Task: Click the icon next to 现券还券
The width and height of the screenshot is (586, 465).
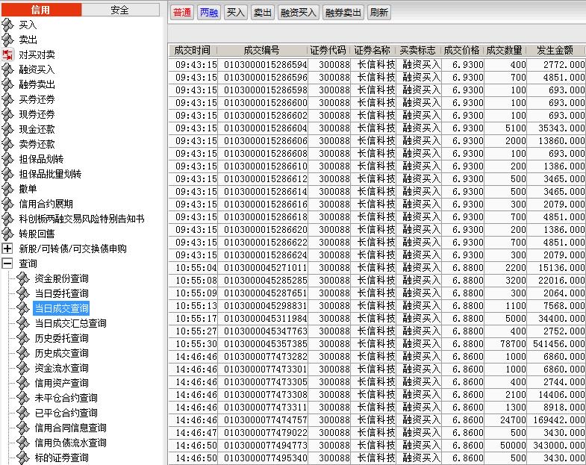Action: tap(7, 114)
